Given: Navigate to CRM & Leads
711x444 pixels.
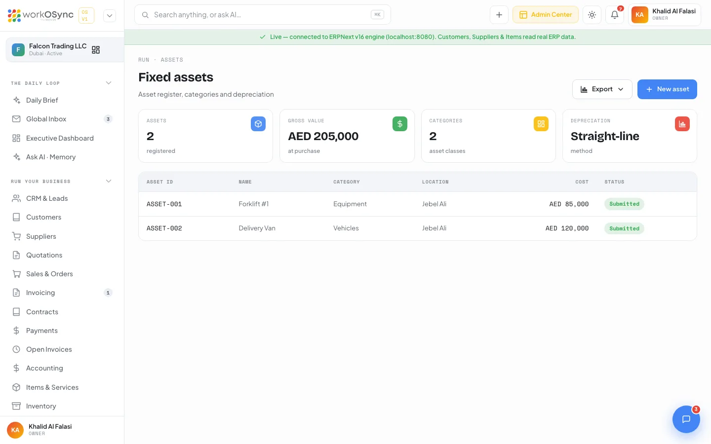Looking at the screenshot, I should coord(62,198).
